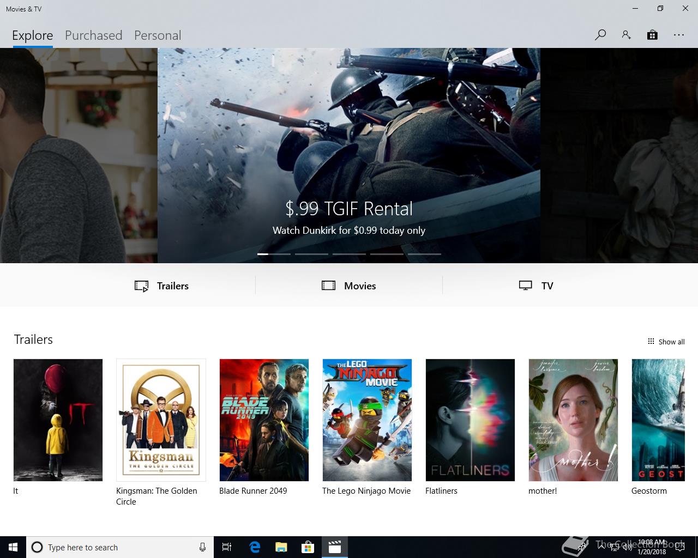
Task: Switch to the Purchased tab
Action: (x=94, y=35)
